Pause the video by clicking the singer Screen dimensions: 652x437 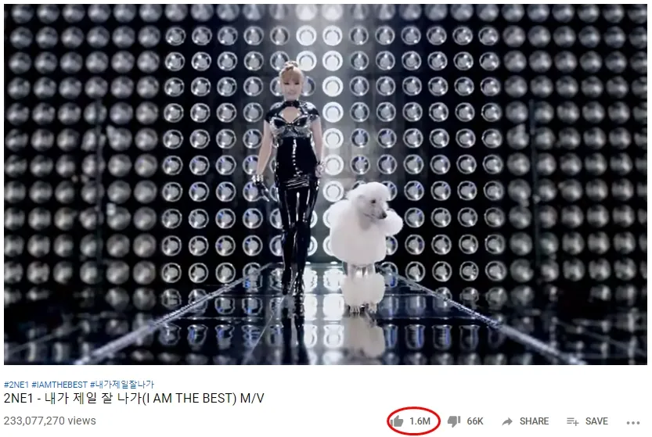tap(291, 174)
